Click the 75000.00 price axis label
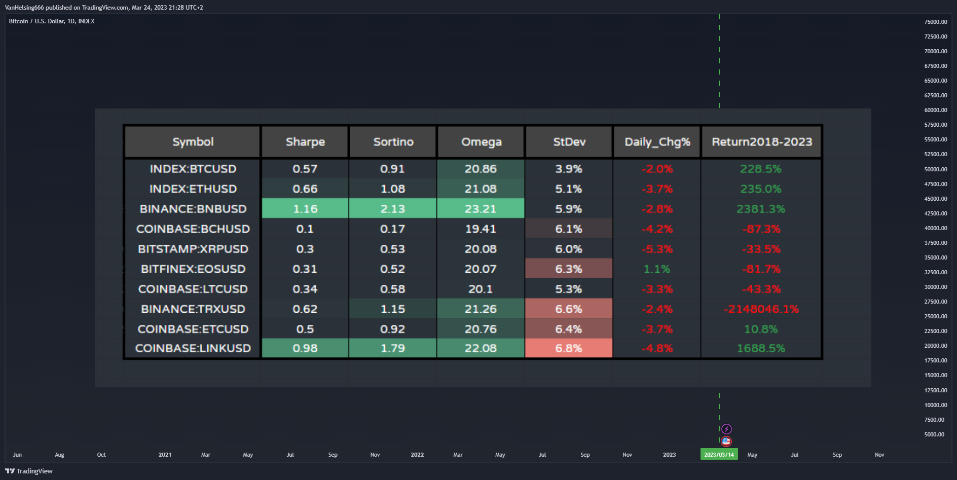 [936, 22]
